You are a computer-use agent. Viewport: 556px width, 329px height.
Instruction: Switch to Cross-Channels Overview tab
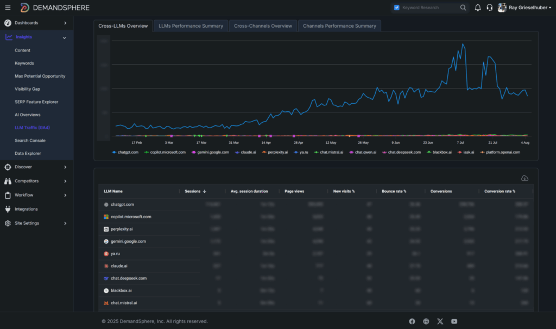point(263,26)
